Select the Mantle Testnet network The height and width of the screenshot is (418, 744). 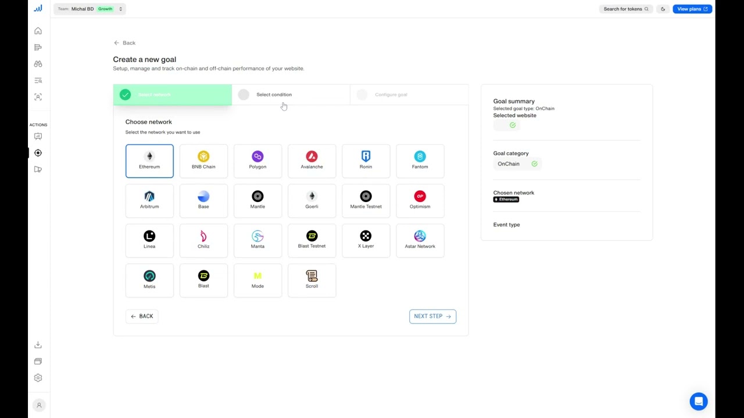tap(366, 200)
